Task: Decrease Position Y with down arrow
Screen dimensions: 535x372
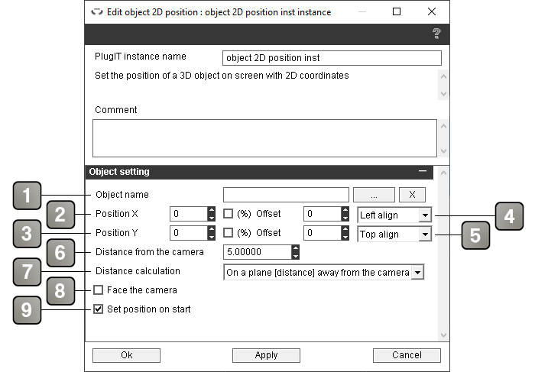Action: (212, 237)
